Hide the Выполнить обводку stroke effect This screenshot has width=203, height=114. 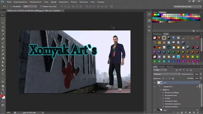(163, 92)
